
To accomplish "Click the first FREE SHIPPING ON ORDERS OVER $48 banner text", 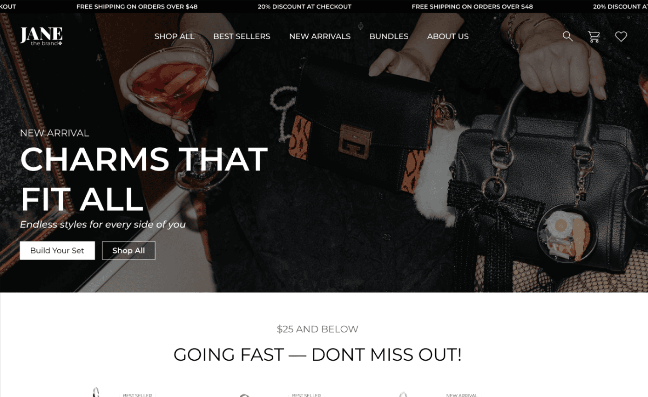I will coord(137,7).
